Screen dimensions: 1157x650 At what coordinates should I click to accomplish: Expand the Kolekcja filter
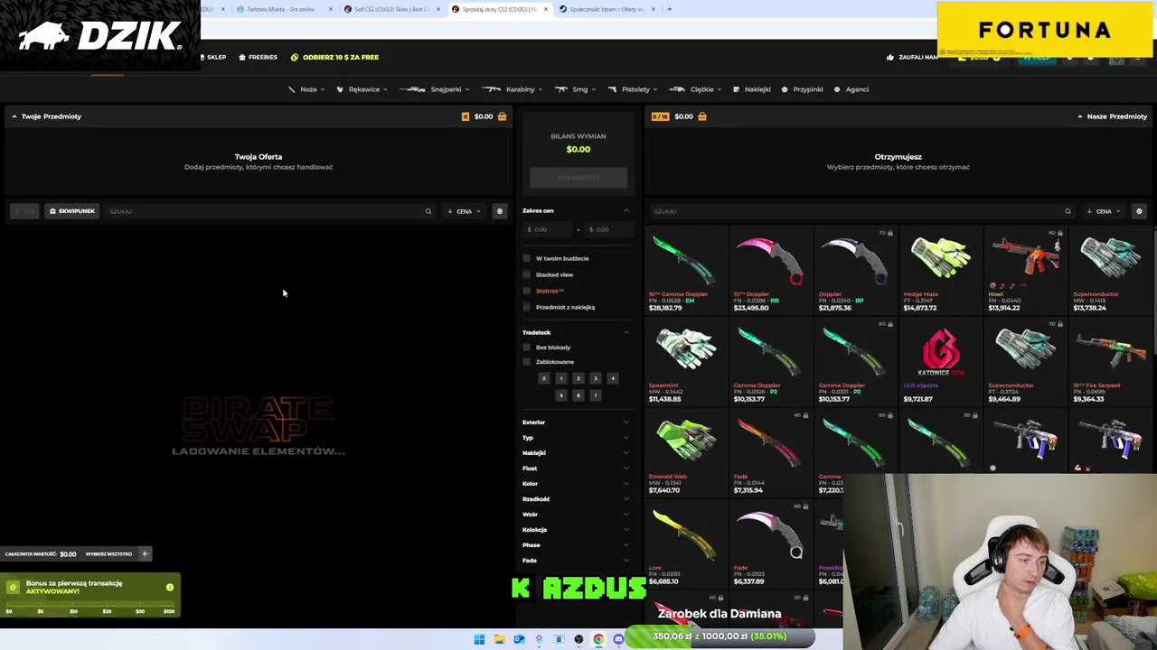[576, 530]
